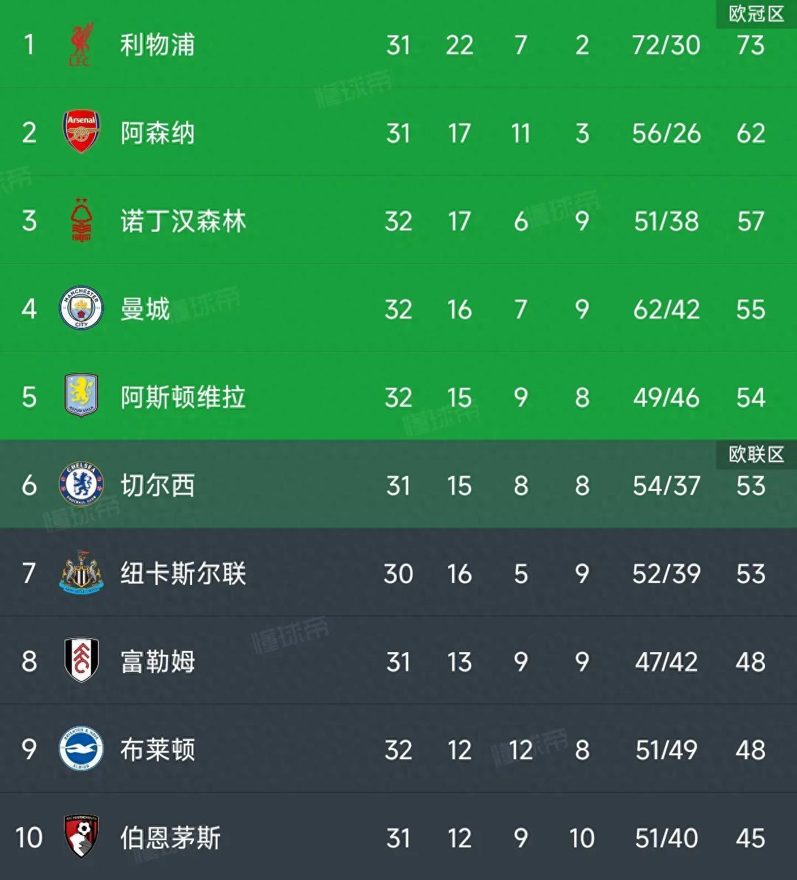Click the Liverpool club crest
The image size is (797, 880).
81,44
